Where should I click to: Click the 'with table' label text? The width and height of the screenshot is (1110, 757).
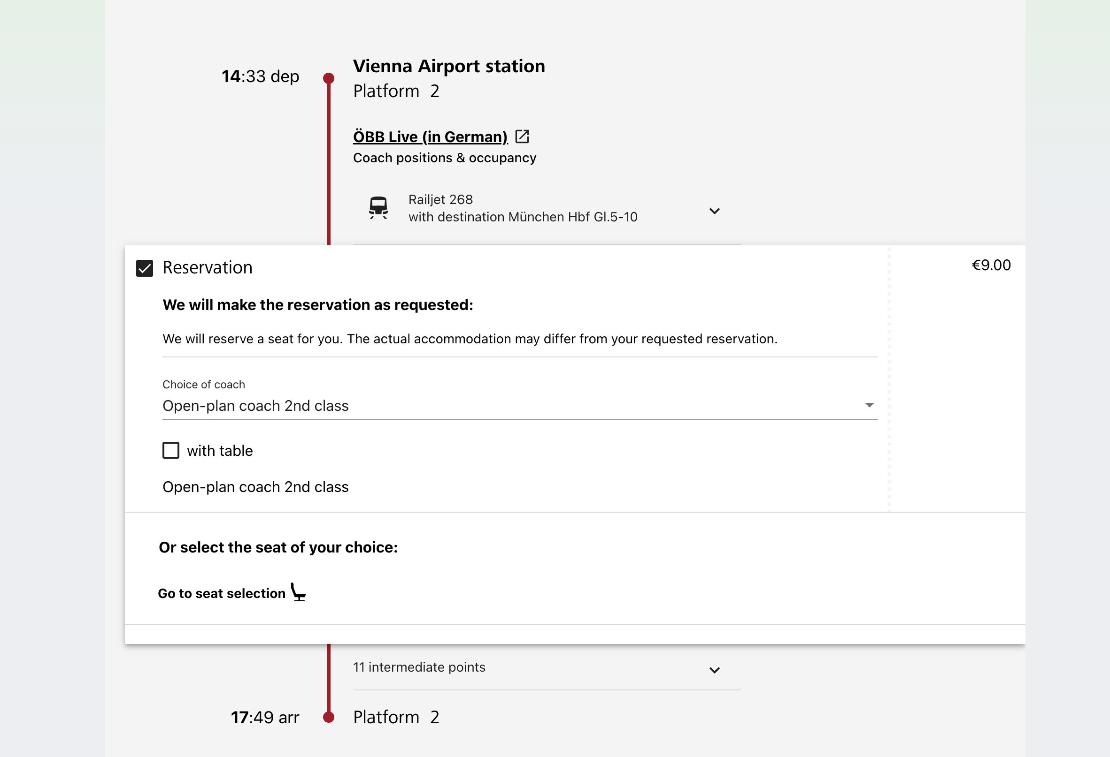coord(220,451)
